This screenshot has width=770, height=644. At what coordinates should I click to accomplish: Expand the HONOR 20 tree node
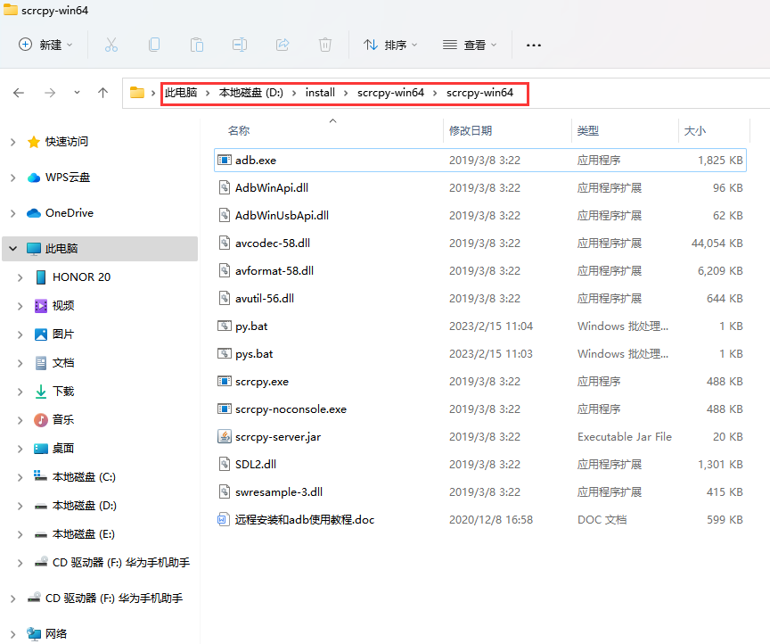[x=20, y=277]
